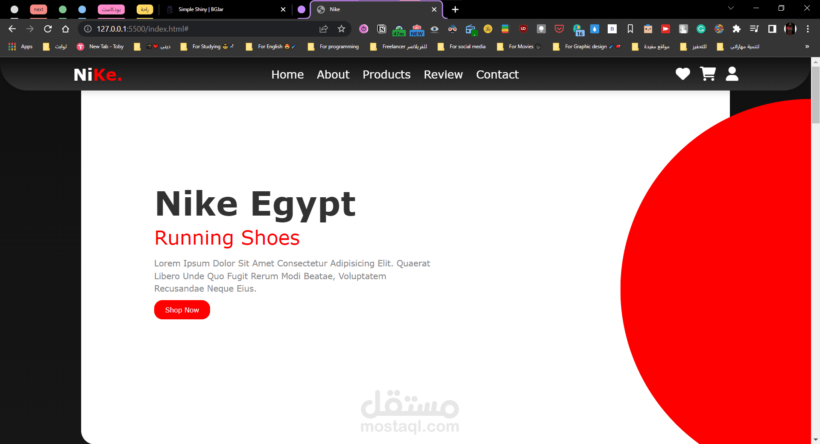The image size is (820, 444).
Task: Open the For English bookmarks folder
Action: (271, 47)
